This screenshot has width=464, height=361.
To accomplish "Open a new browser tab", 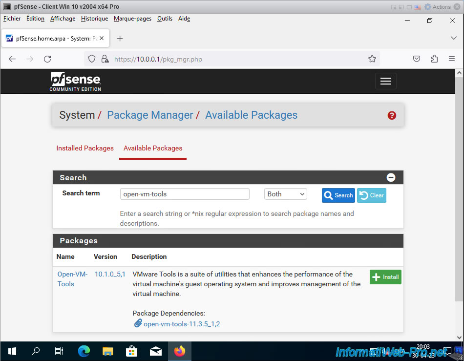I will tap(120, 39).
